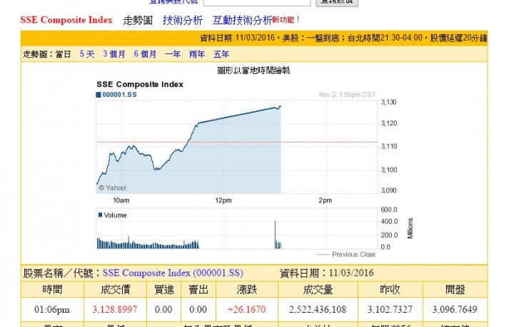Click the 成交量 column header
514x327 pixels.
click(318, 289)
